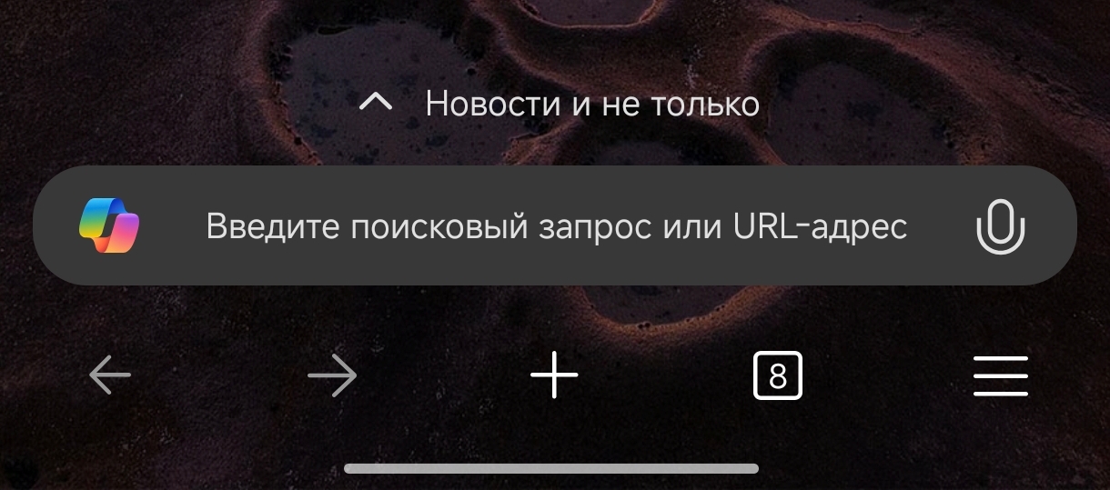Click the Copilot icon inside the search bar
Image resolution: width=1110 pixels, height=490 pixels.
(x=108, y=225)
